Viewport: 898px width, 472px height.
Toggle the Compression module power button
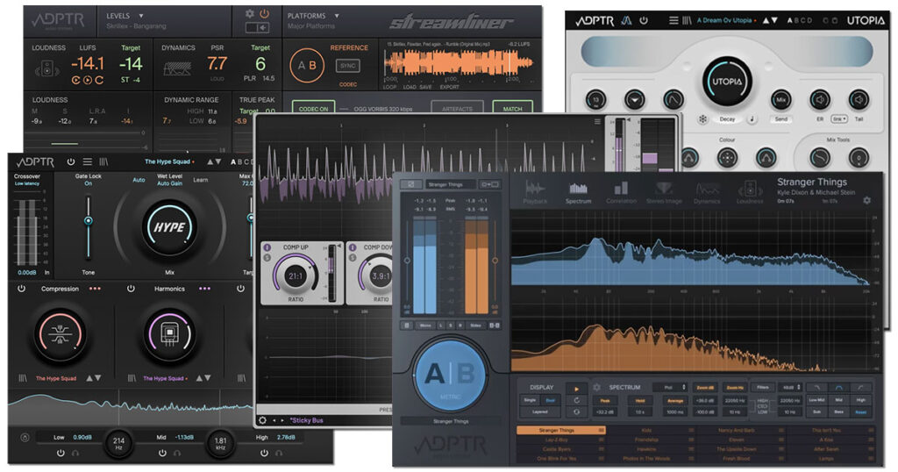(21, 289)
